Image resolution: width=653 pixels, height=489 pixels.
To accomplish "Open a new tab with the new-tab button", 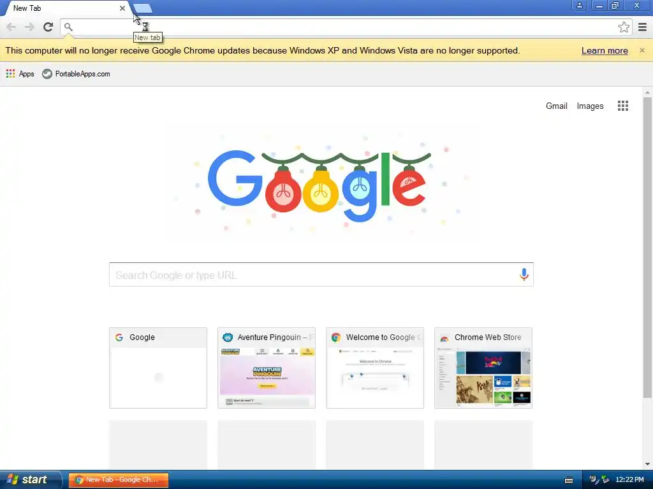I will 143,8.
